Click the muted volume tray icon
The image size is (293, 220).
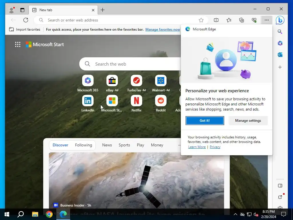click(256, 214)
